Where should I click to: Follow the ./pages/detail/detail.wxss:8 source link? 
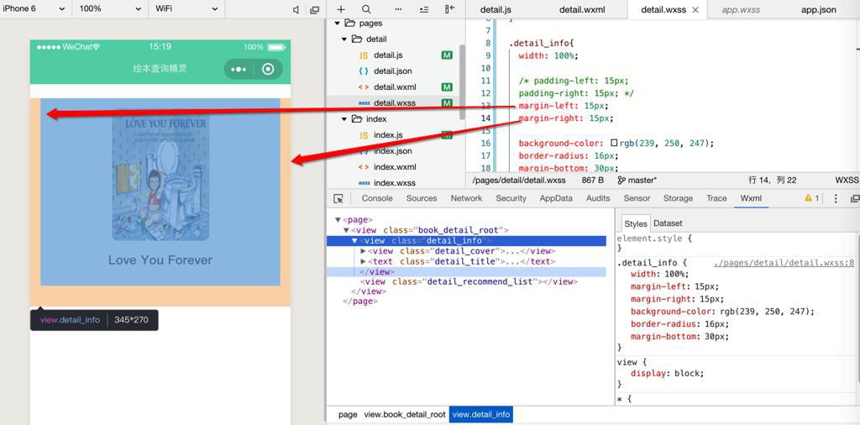784,263
